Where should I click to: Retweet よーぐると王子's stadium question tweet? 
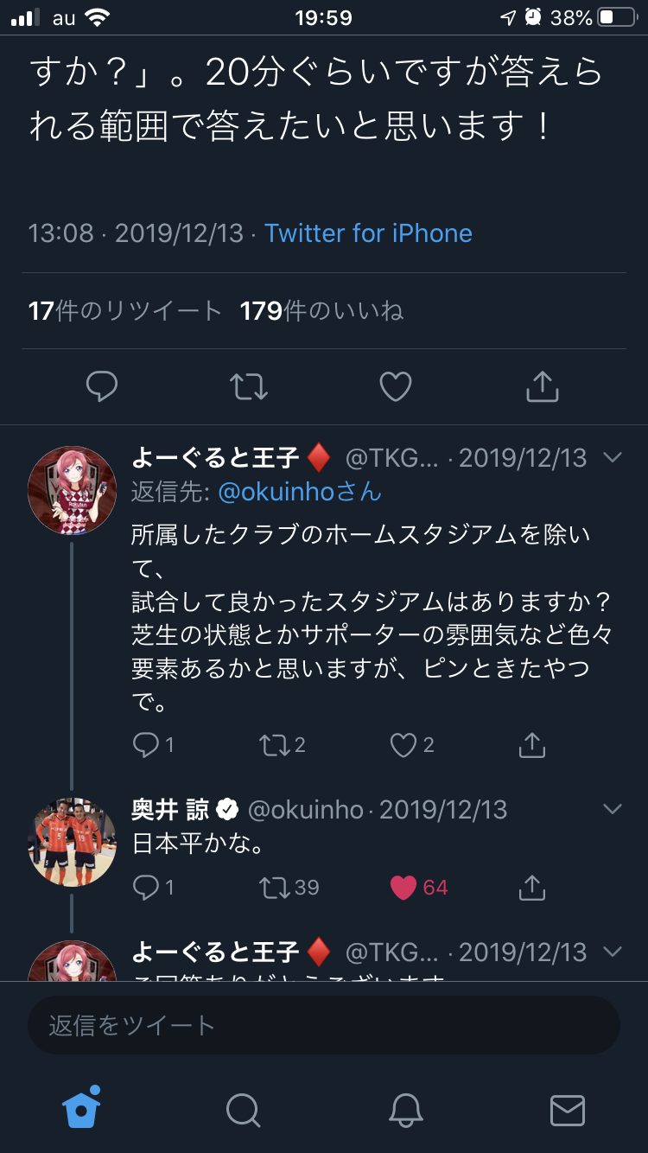tap(273, 744)
